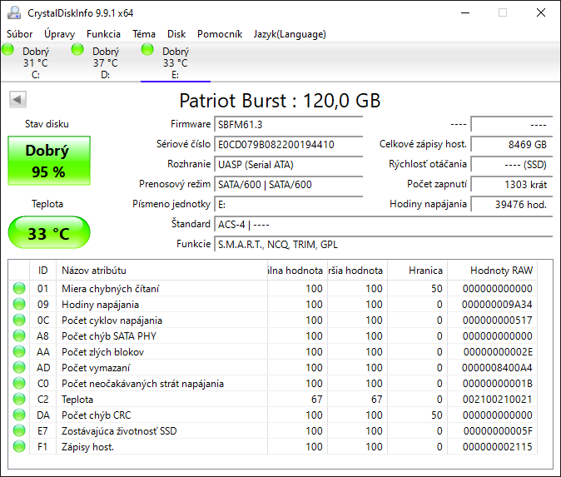
Task: Click status icon of attribute F1 row
Action: pyautogui.click(x=19, y=446)
